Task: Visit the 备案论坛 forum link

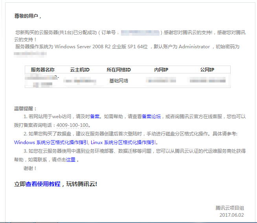Action: tap(151, 116)
